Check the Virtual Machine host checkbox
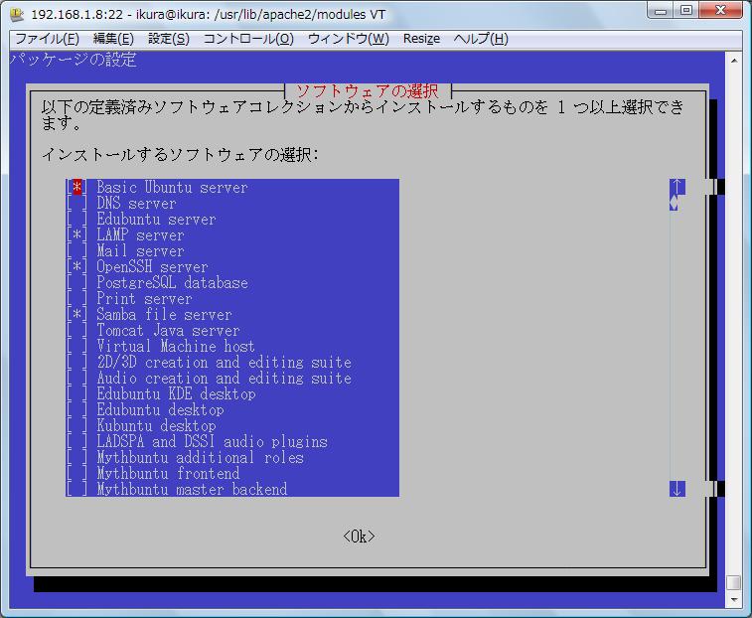The height and width of the screenshot is (618, 752). (x=76, y=346)
